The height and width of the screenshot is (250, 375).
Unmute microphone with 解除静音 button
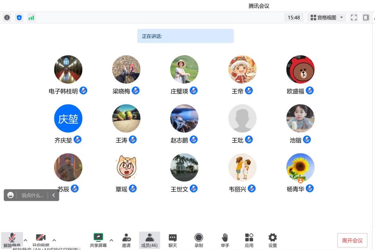[12, 240]
